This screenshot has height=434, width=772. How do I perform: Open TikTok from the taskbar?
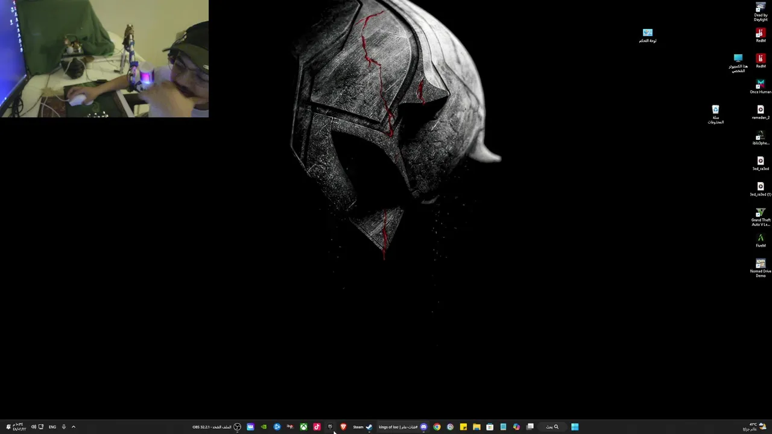click(x=317, y=427)
